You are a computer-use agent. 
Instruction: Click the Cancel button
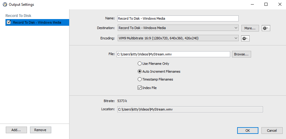point(272,131)
